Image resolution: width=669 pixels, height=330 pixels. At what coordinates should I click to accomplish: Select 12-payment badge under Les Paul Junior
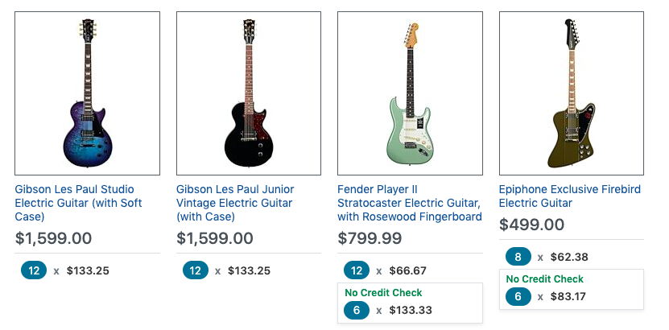195,270
